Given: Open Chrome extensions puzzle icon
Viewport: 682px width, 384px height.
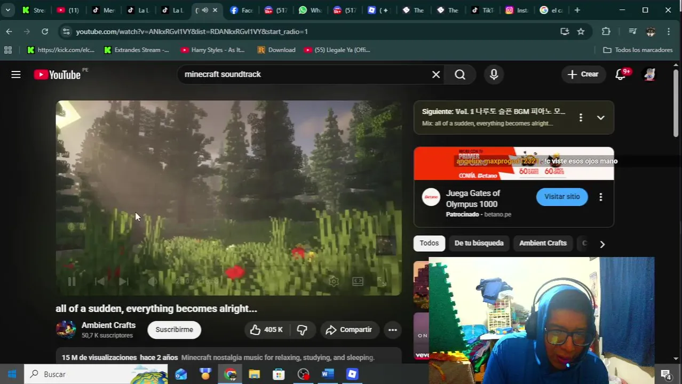Looking at the screenshot, I should point(606,31).
